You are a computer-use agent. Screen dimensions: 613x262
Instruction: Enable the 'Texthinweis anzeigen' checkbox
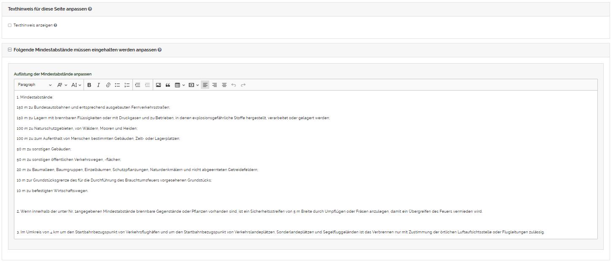pyautogui.click(x=10, y=25)
